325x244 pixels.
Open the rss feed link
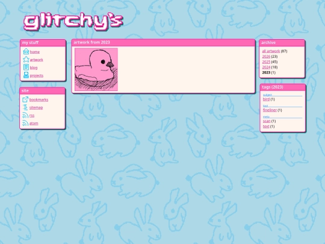tap(32, 116)
